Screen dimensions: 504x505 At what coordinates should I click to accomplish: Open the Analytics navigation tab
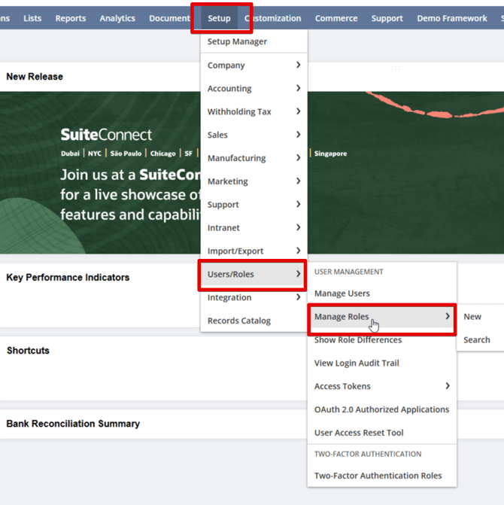(x=117, y=18)
